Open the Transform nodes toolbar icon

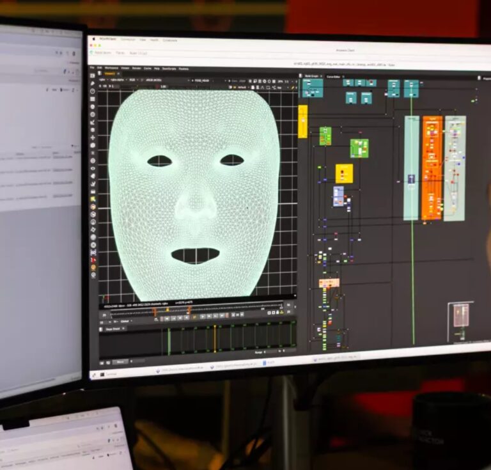tap(93, 137)
